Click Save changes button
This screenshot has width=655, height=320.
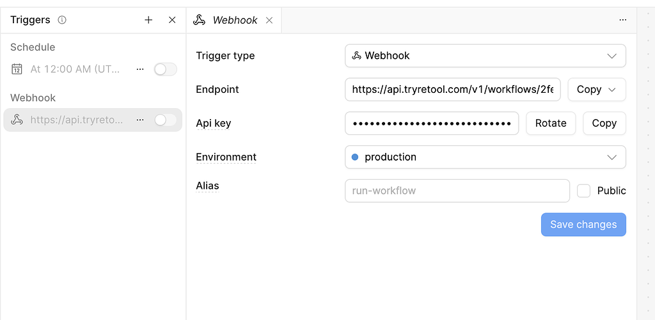[583, 225]
